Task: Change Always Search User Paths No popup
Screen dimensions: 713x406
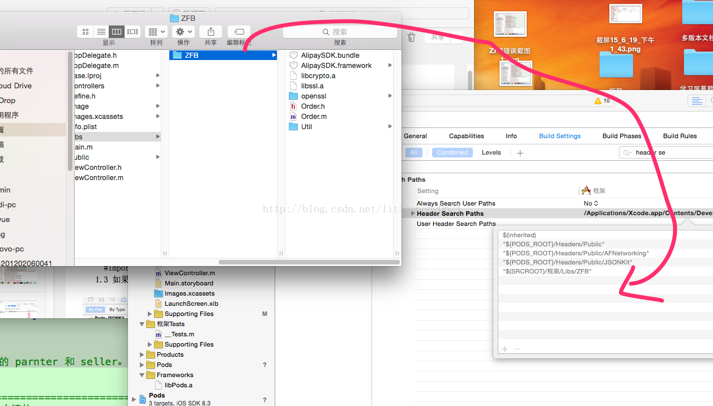Action: (x=591, y=203)
